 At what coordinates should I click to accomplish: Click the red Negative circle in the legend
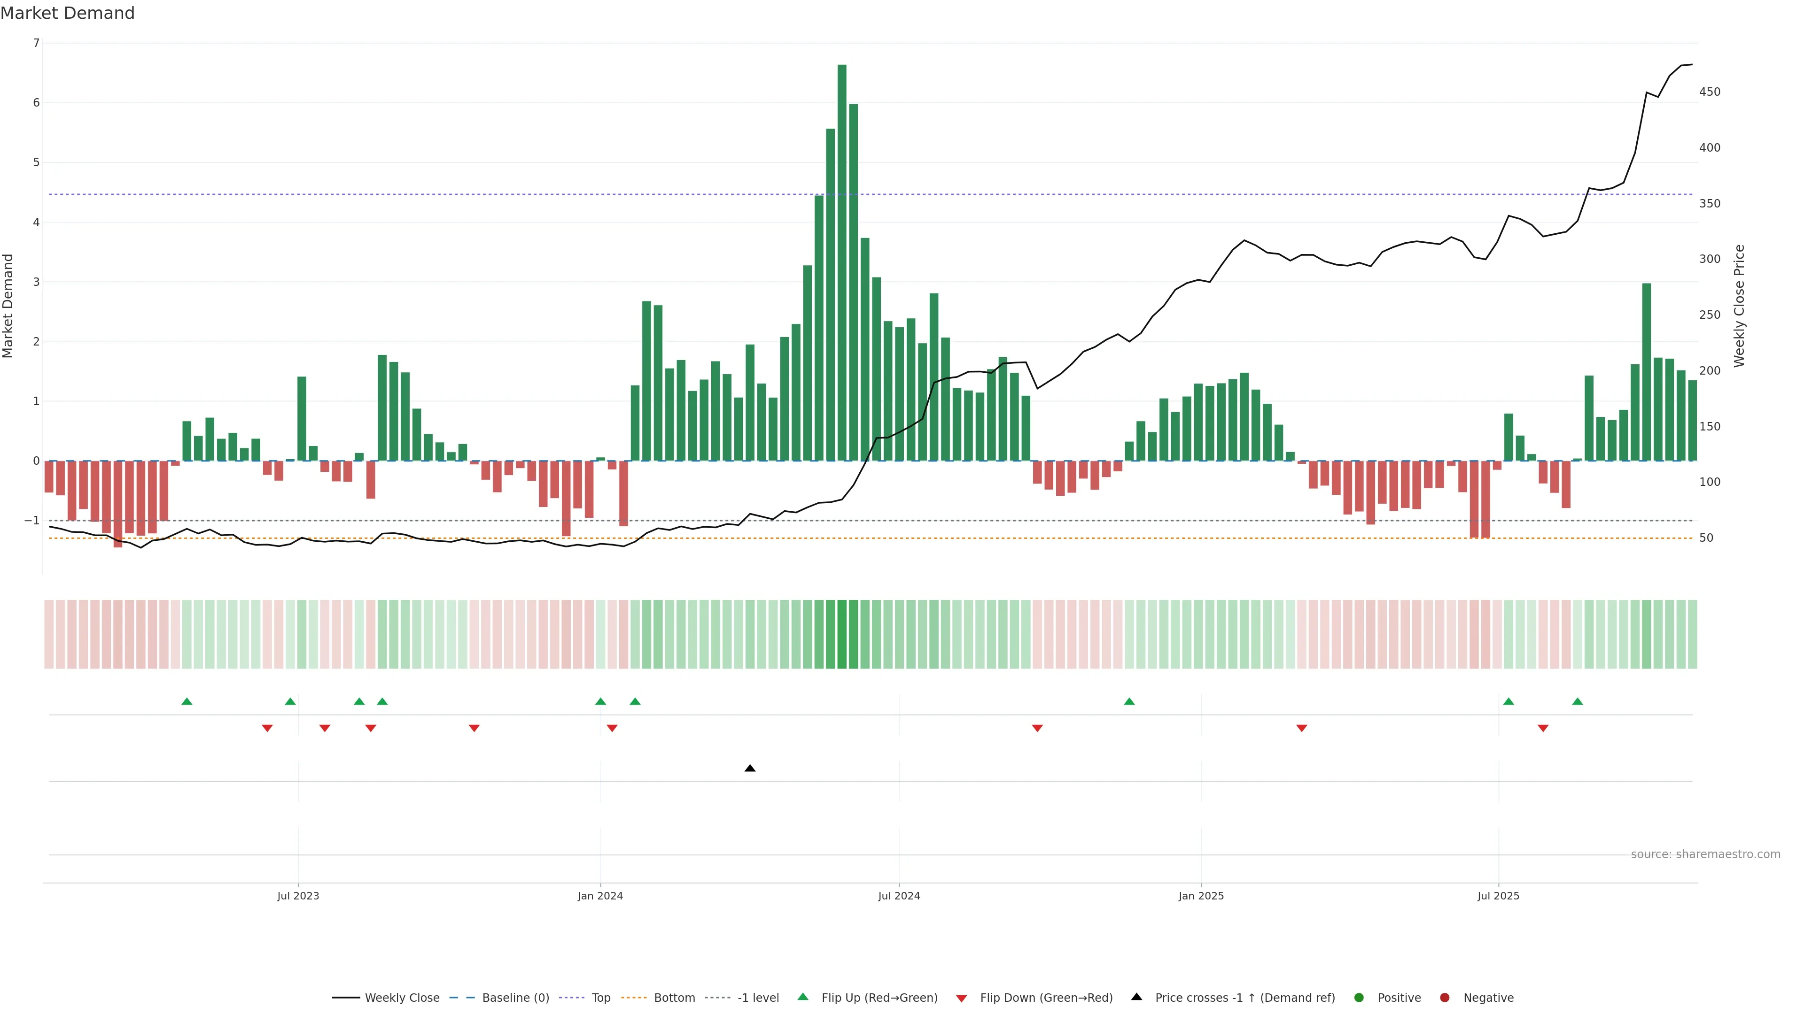pos(1444,998)
